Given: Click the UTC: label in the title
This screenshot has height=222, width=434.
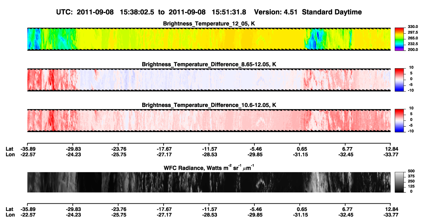Looking at the screenshot, I should pos(65,12).
